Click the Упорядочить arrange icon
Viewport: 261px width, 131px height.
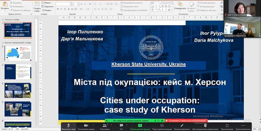(180, 4)
